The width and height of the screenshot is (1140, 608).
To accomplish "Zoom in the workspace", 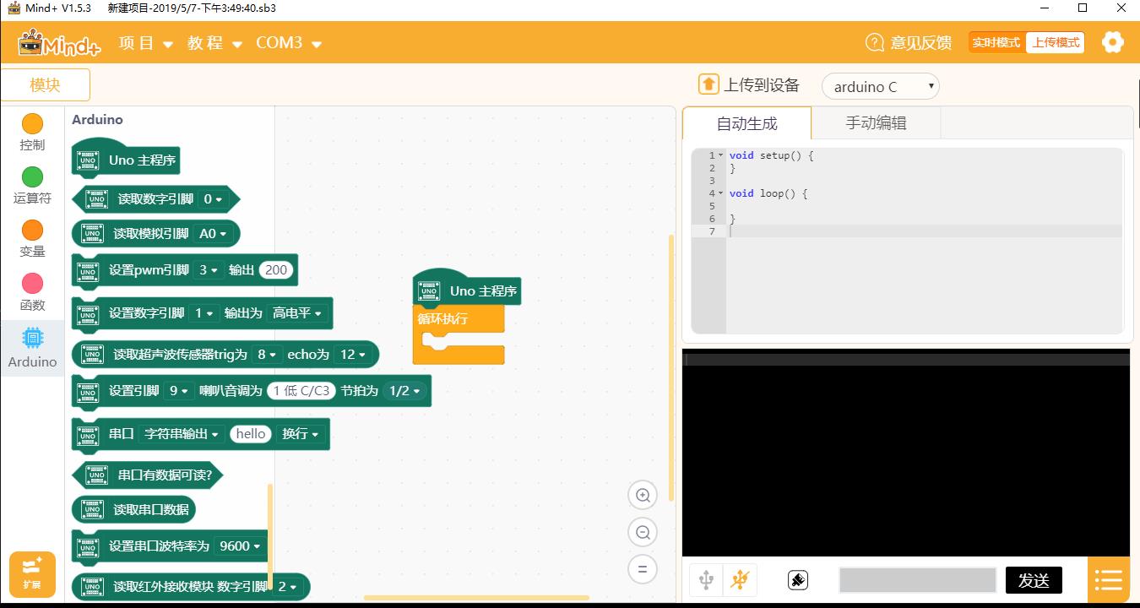I will click(x=643, y=496).
